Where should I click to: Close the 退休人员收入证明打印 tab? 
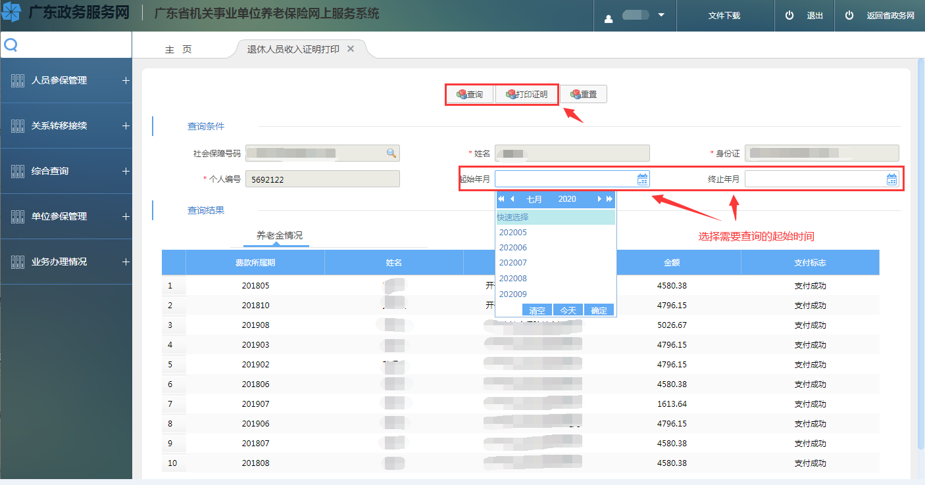351,49
